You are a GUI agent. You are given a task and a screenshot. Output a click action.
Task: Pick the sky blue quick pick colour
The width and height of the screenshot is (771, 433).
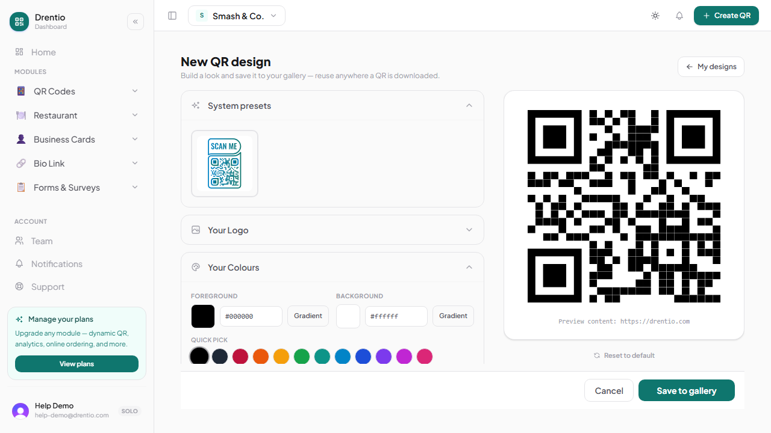tap(343, 357)
